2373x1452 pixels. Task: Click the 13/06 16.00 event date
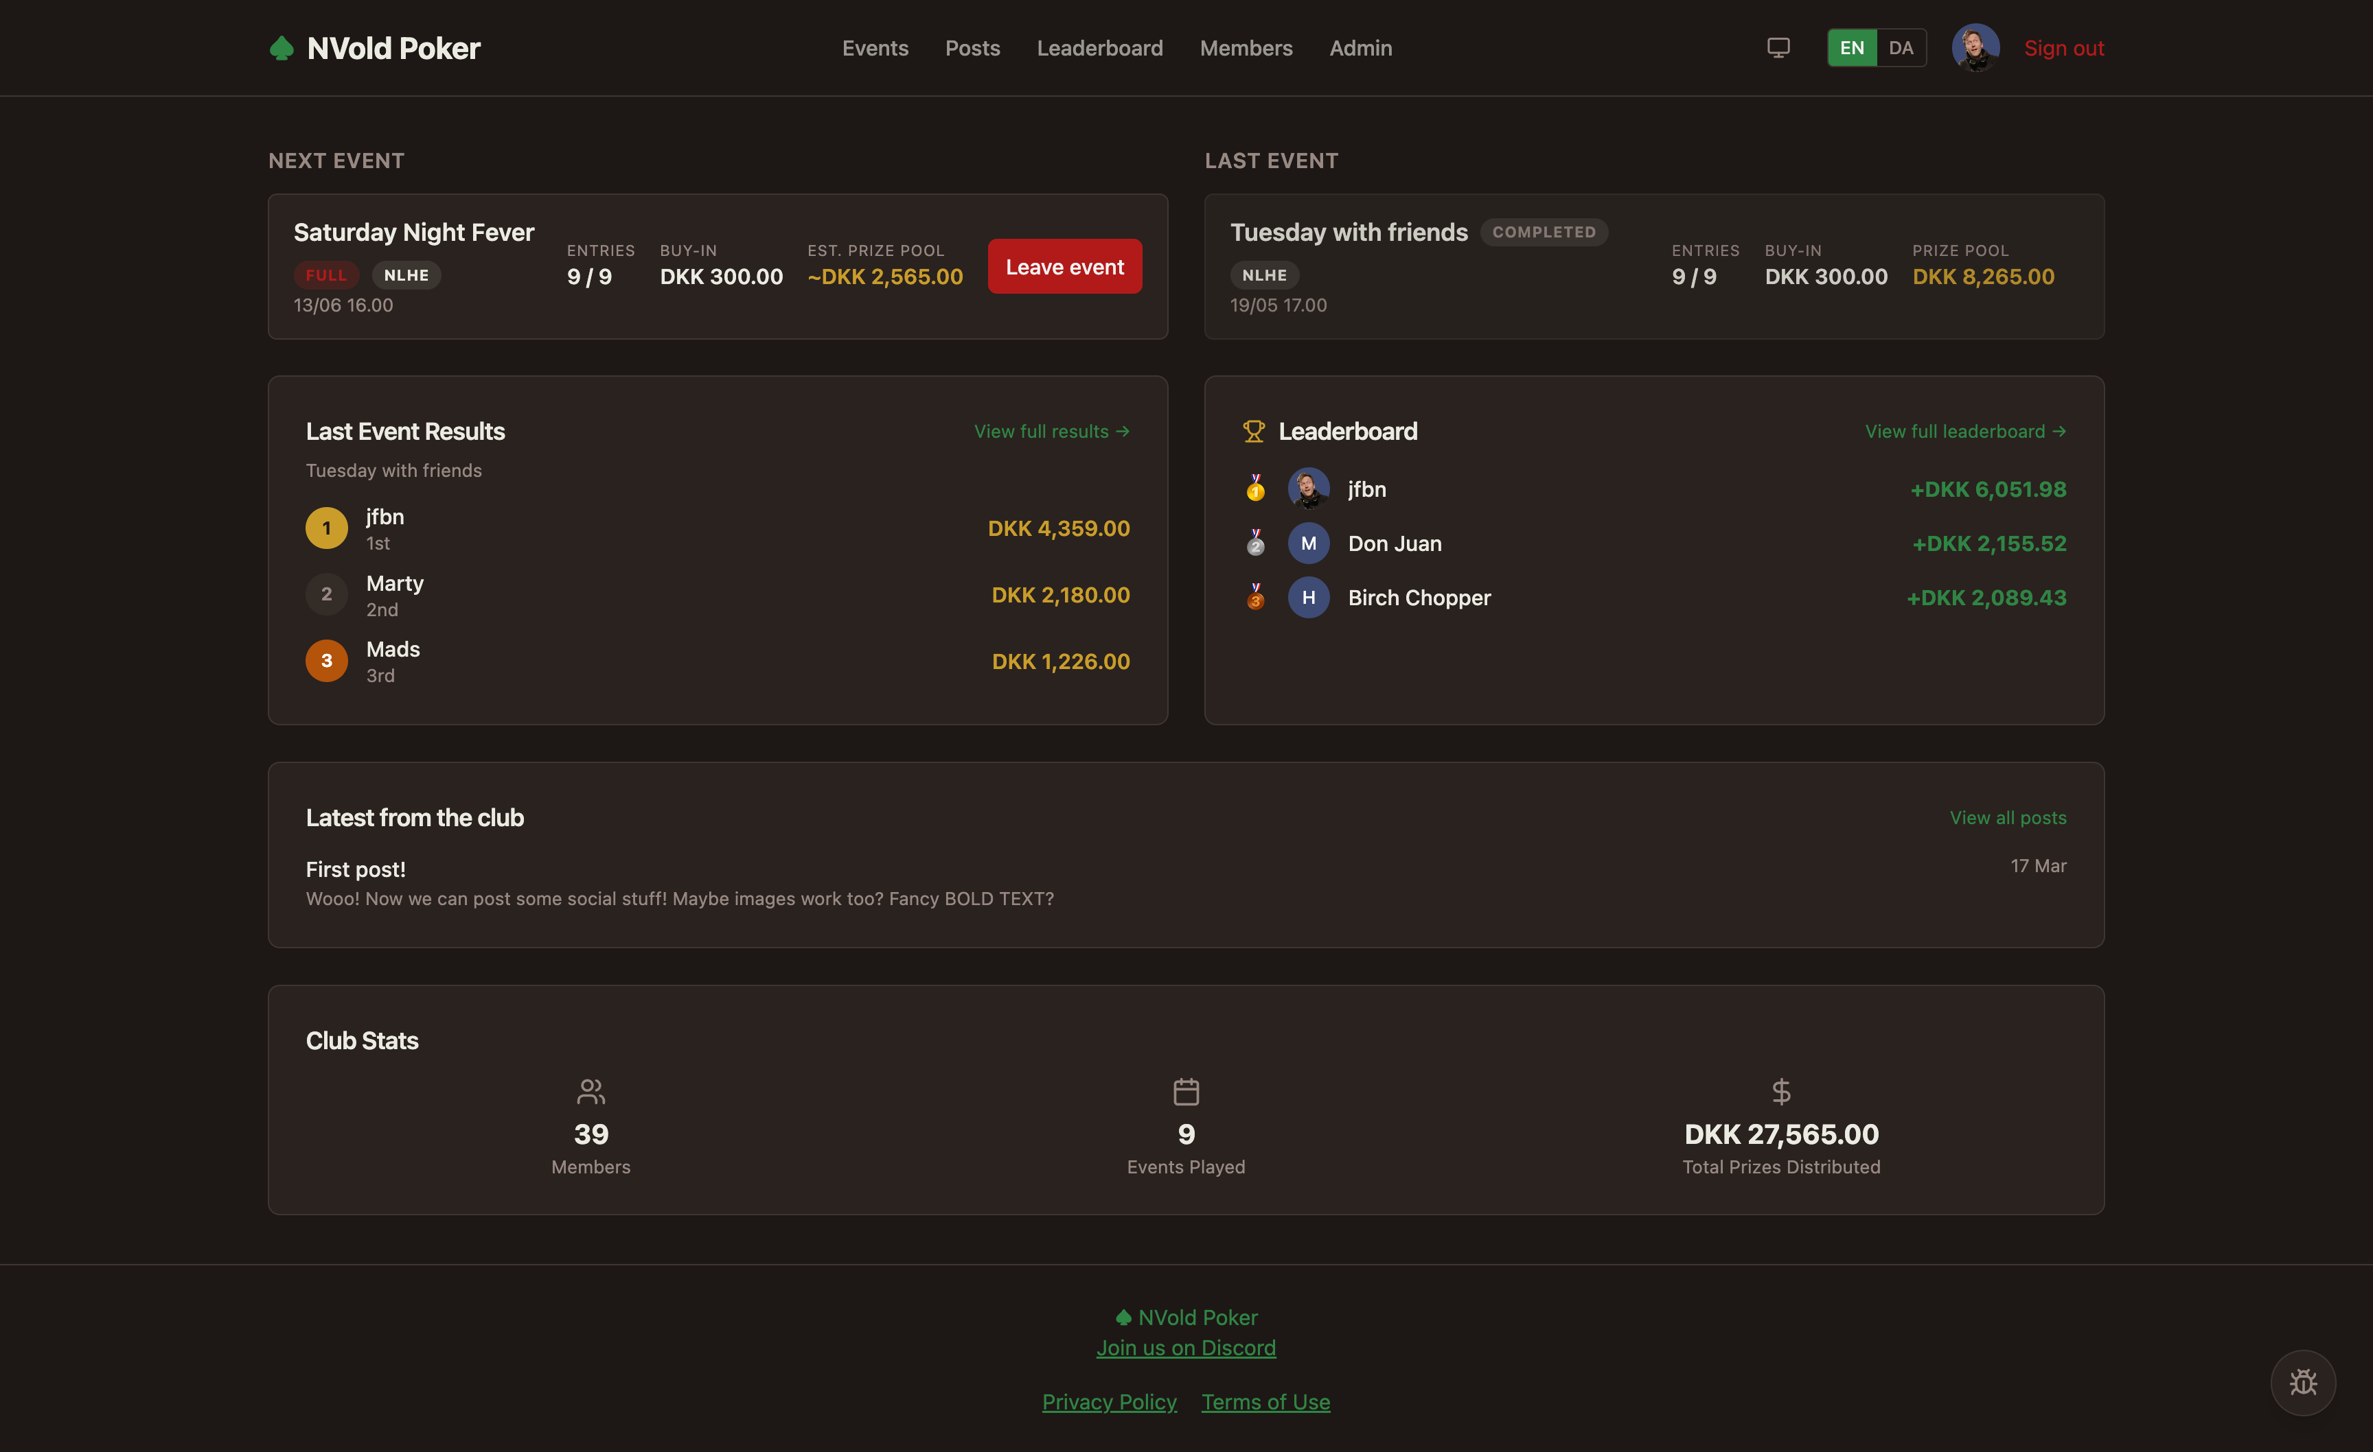click(343, 305)
